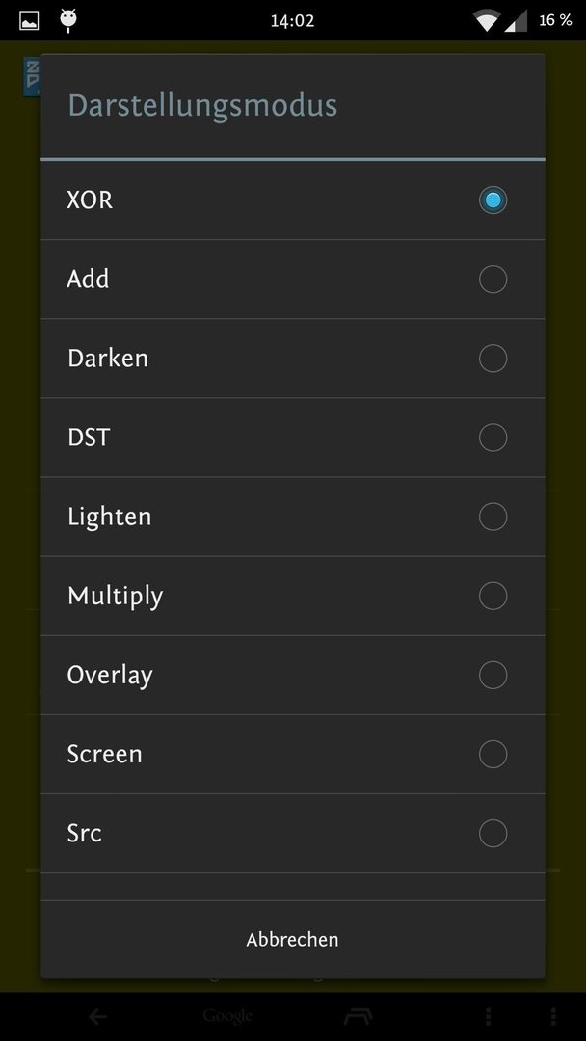Tap the picture notification icon in status bar
This screenshot has height=1041, width=586.
coord(29,20)
